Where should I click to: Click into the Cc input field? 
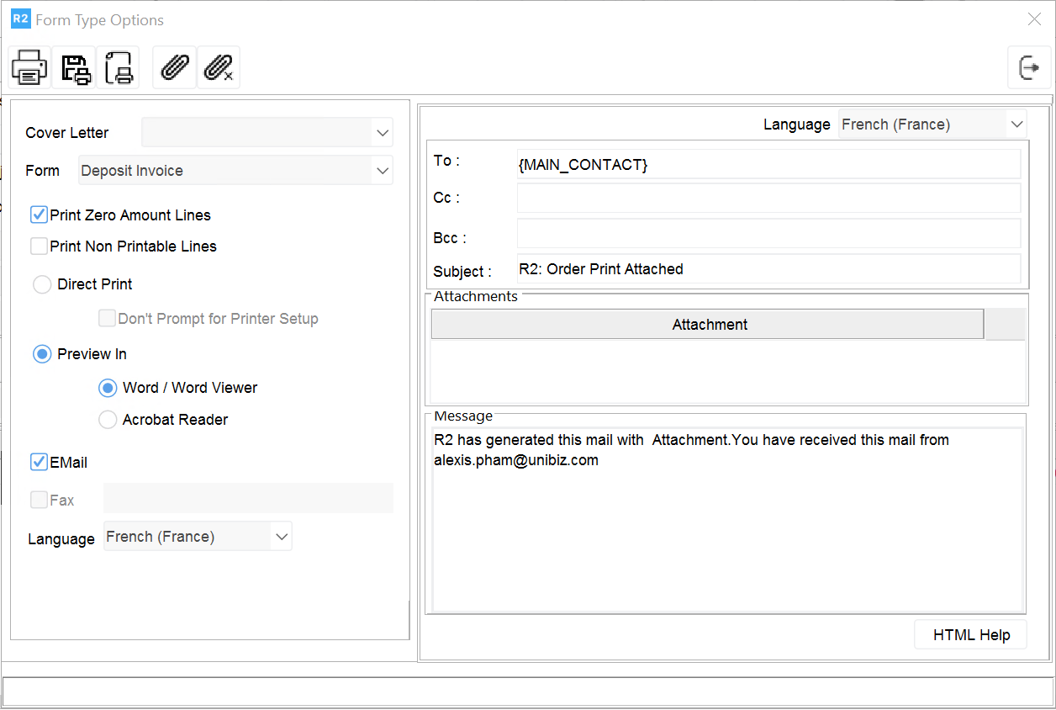pyautogui.click(x=768, y=199)
